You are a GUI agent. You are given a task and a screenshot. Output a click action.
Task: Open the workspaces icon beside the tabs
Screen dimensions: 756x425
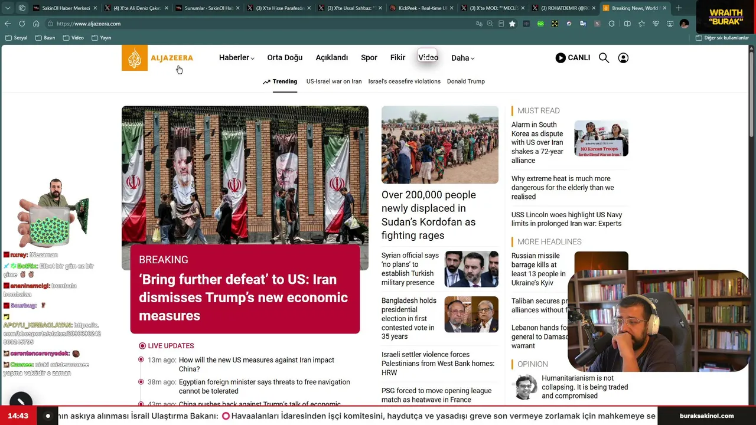coord(22,8)
